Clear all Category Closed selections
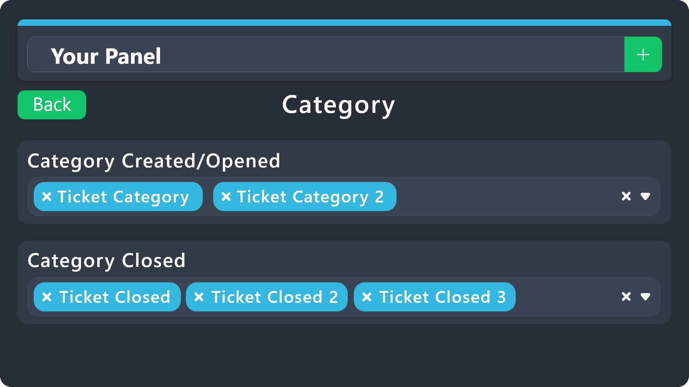The width and height of the screenshot is (689, 387). pos(626,297)
